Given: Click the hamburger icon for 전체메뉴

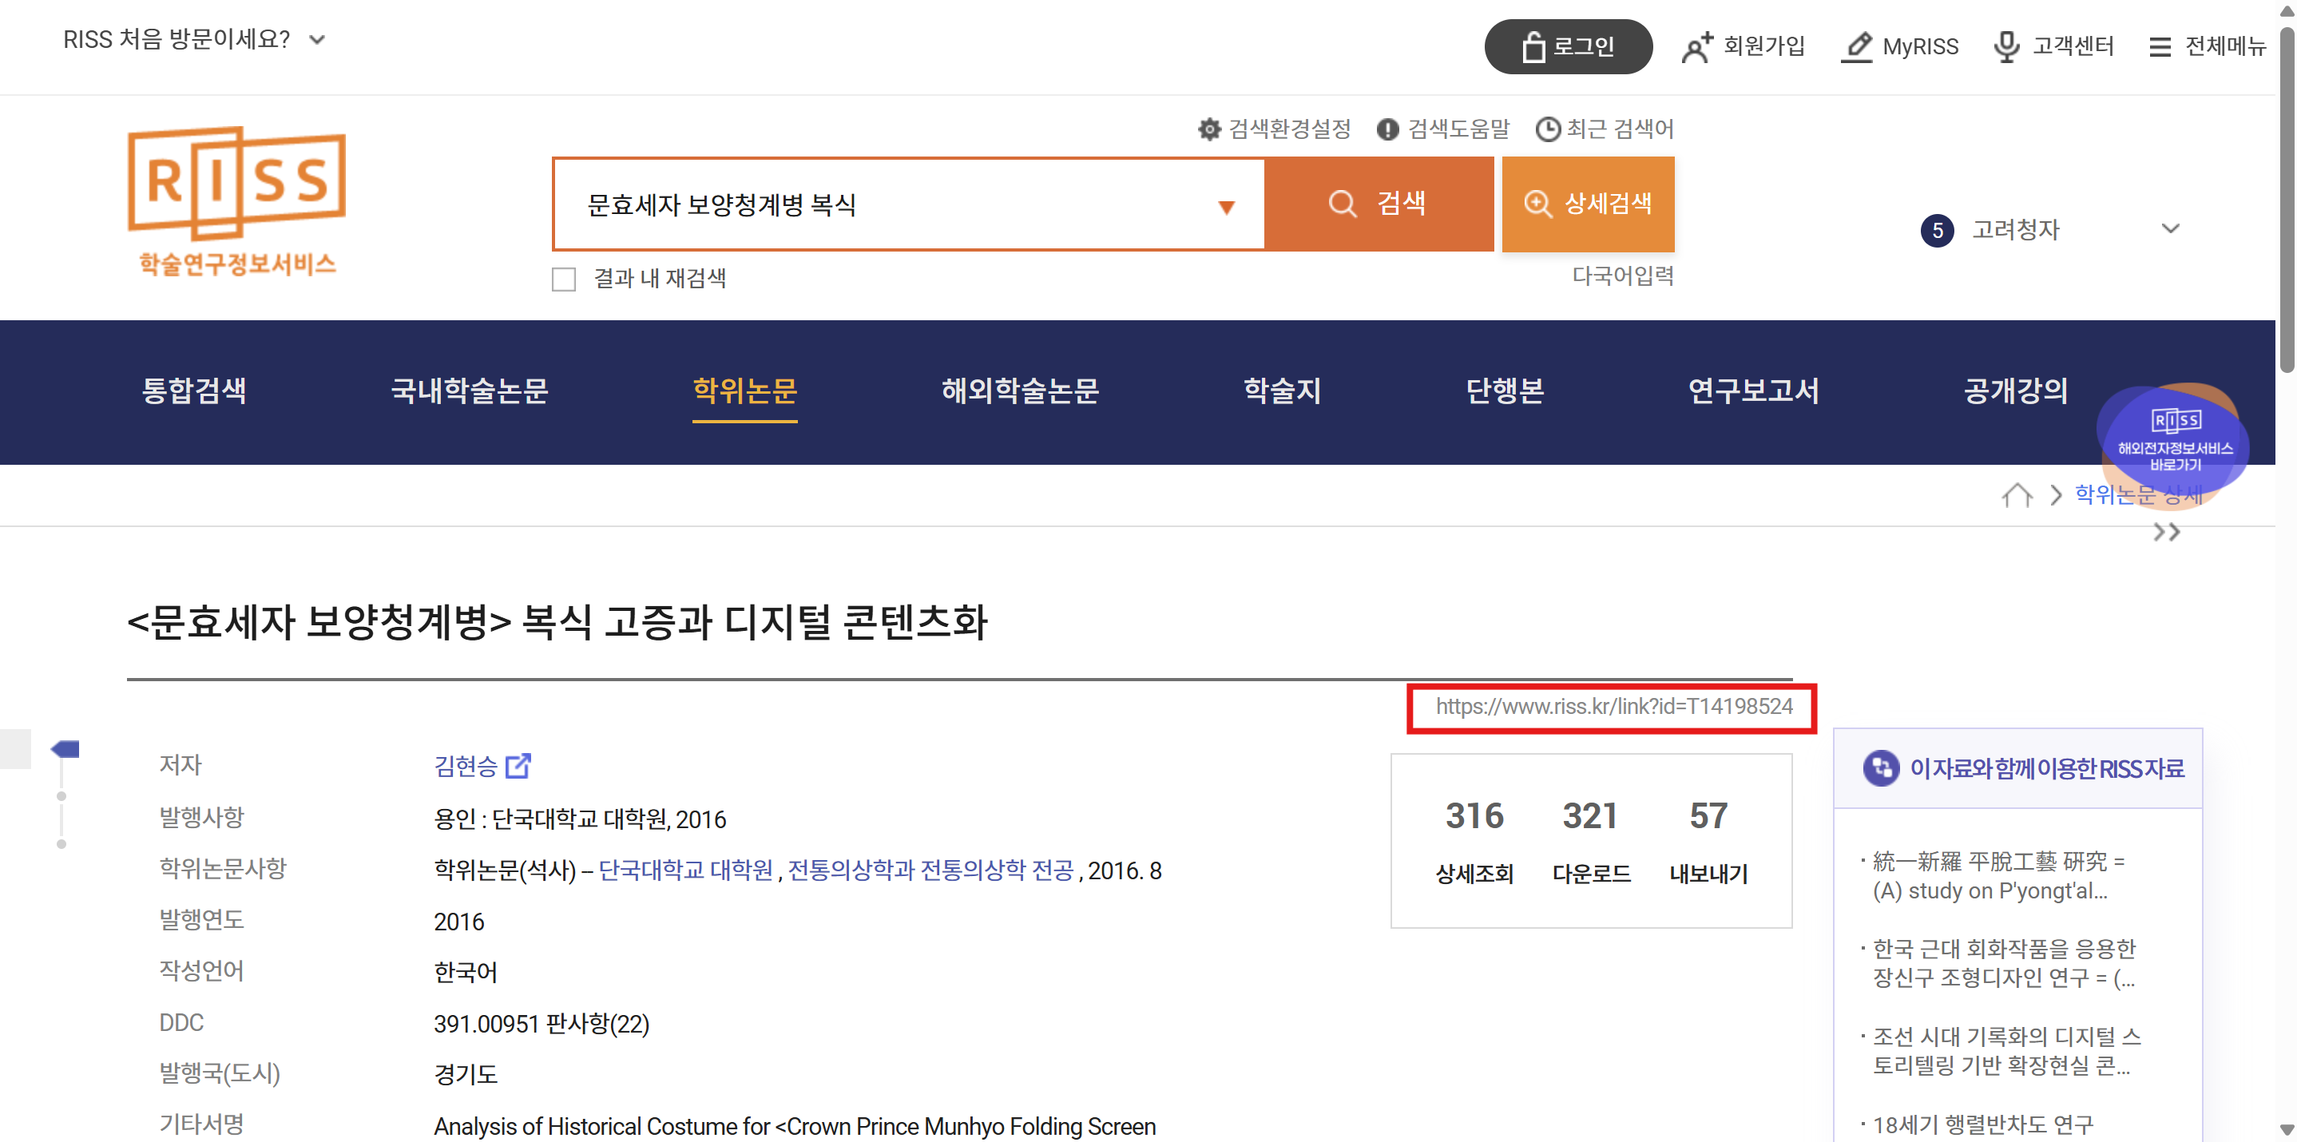Looking at the screenshot, I should click(x=2159, y=46).
